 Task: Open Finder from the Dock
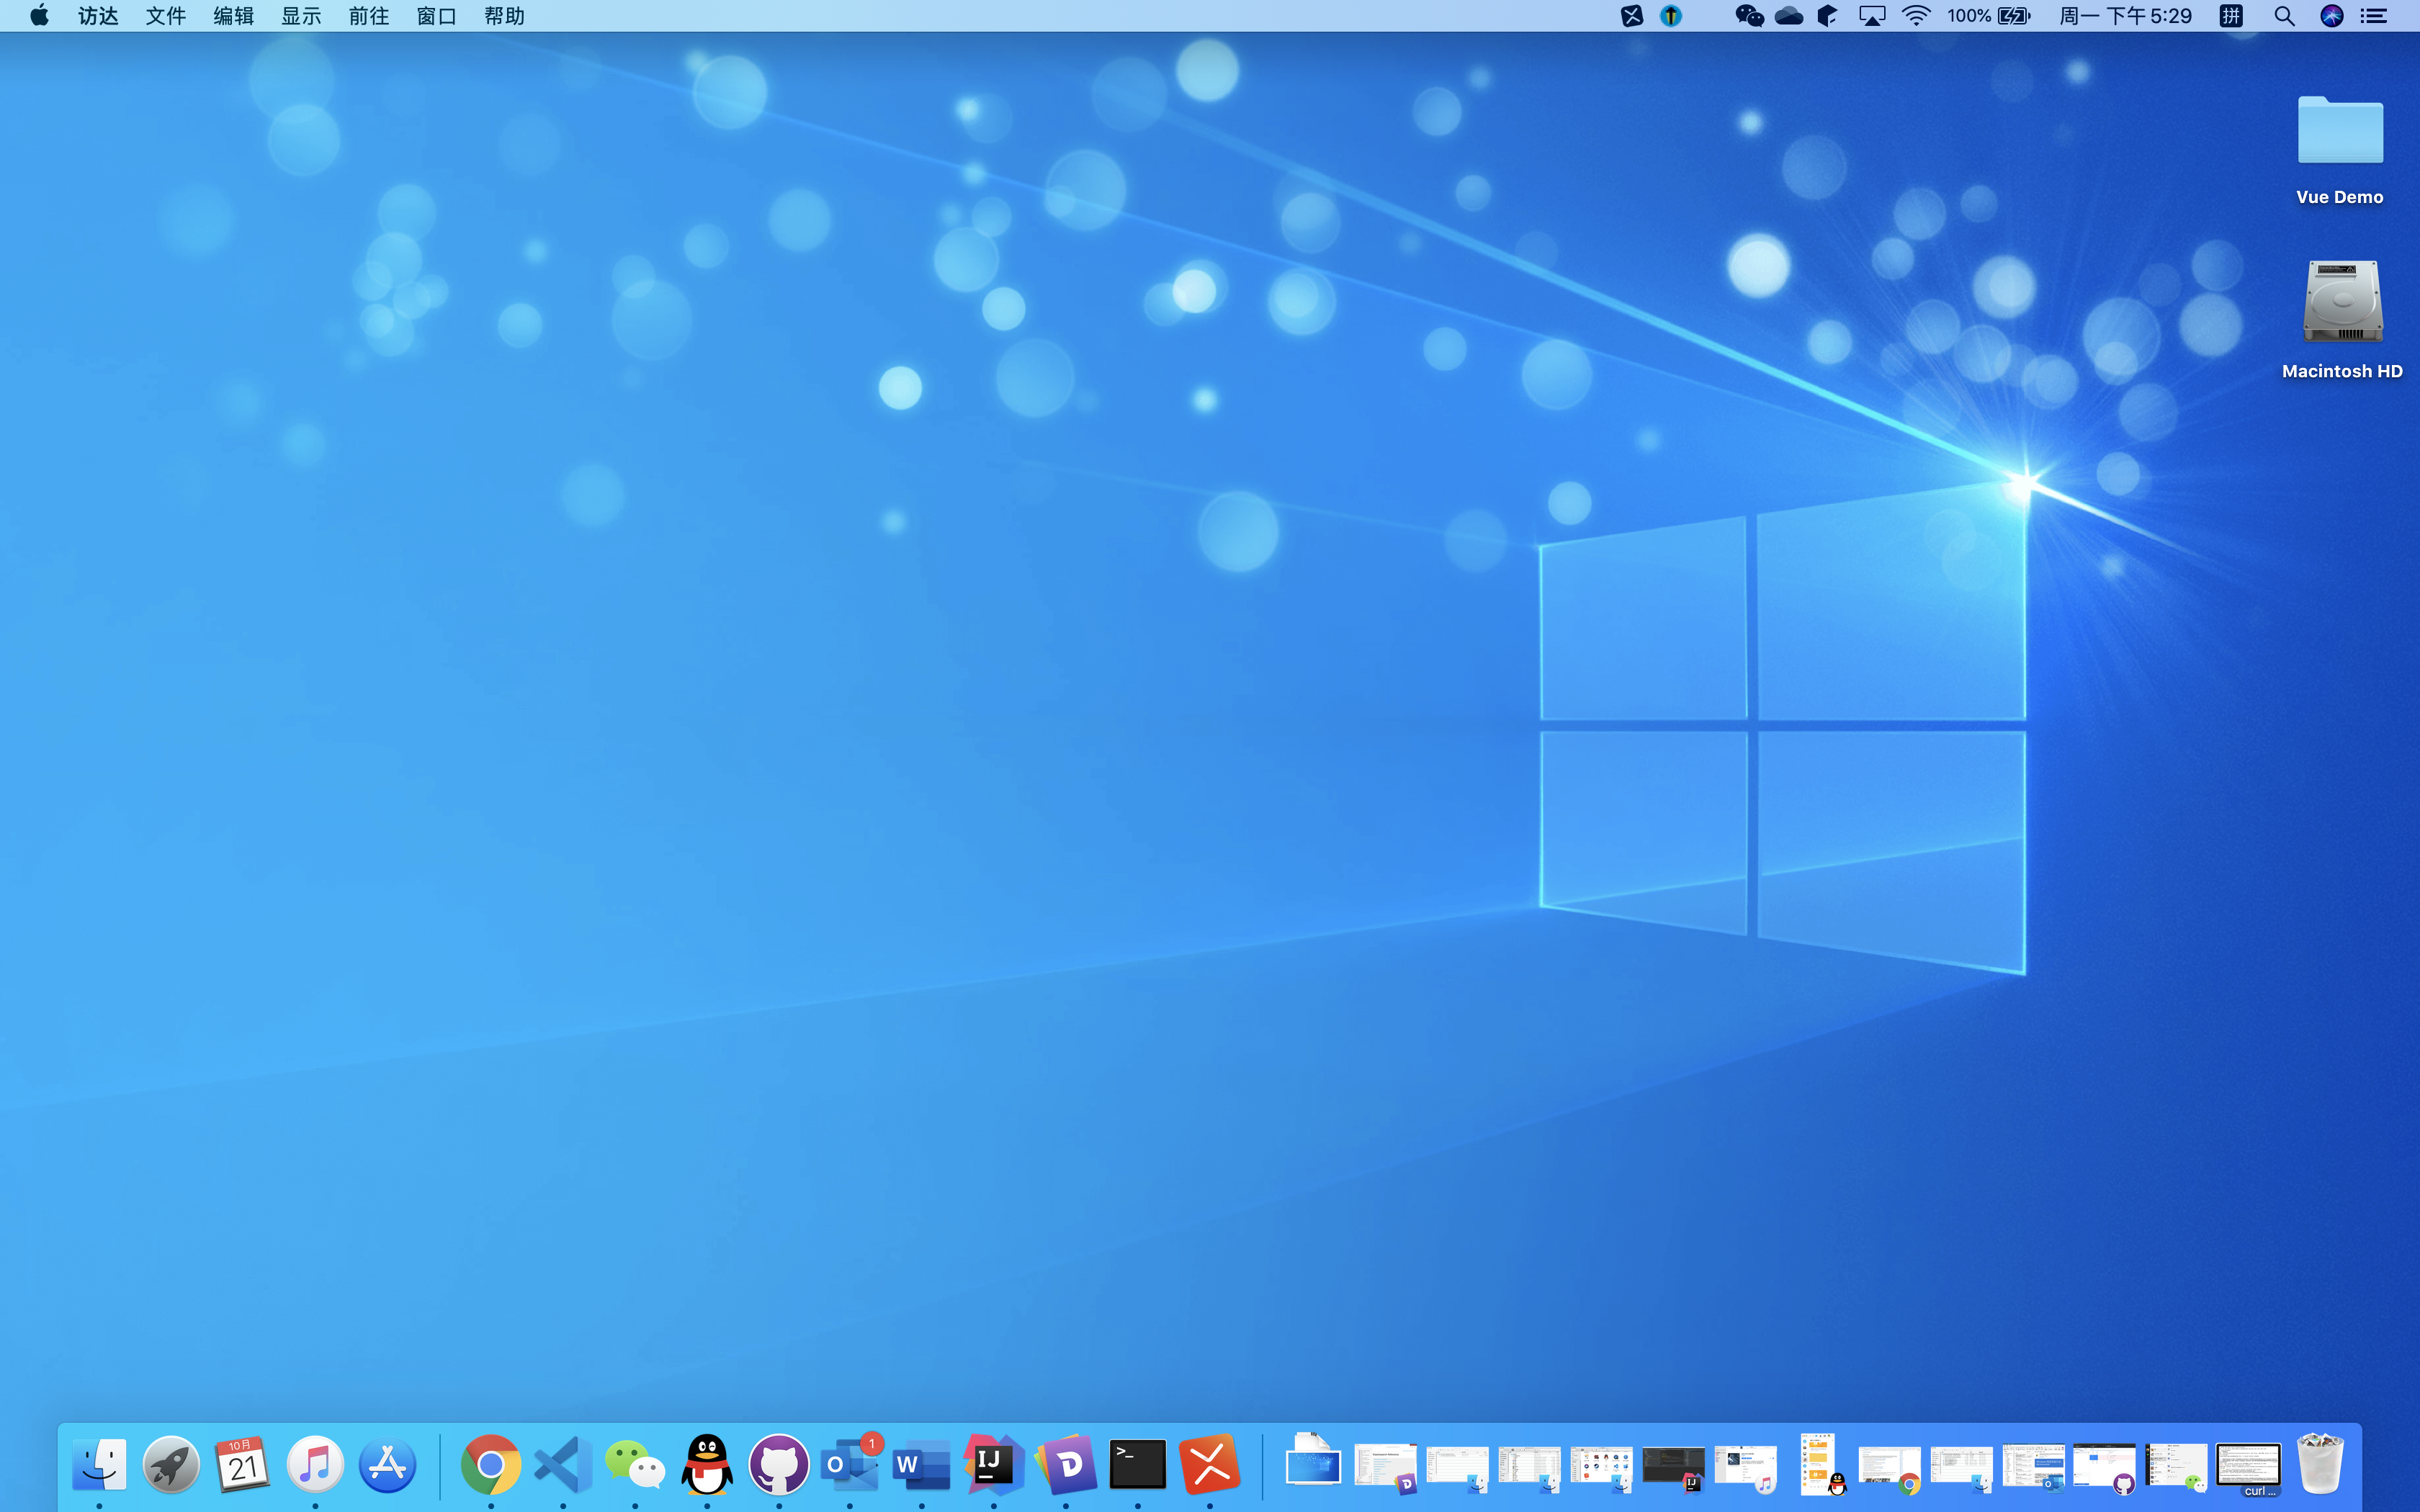click(99, 1465)
